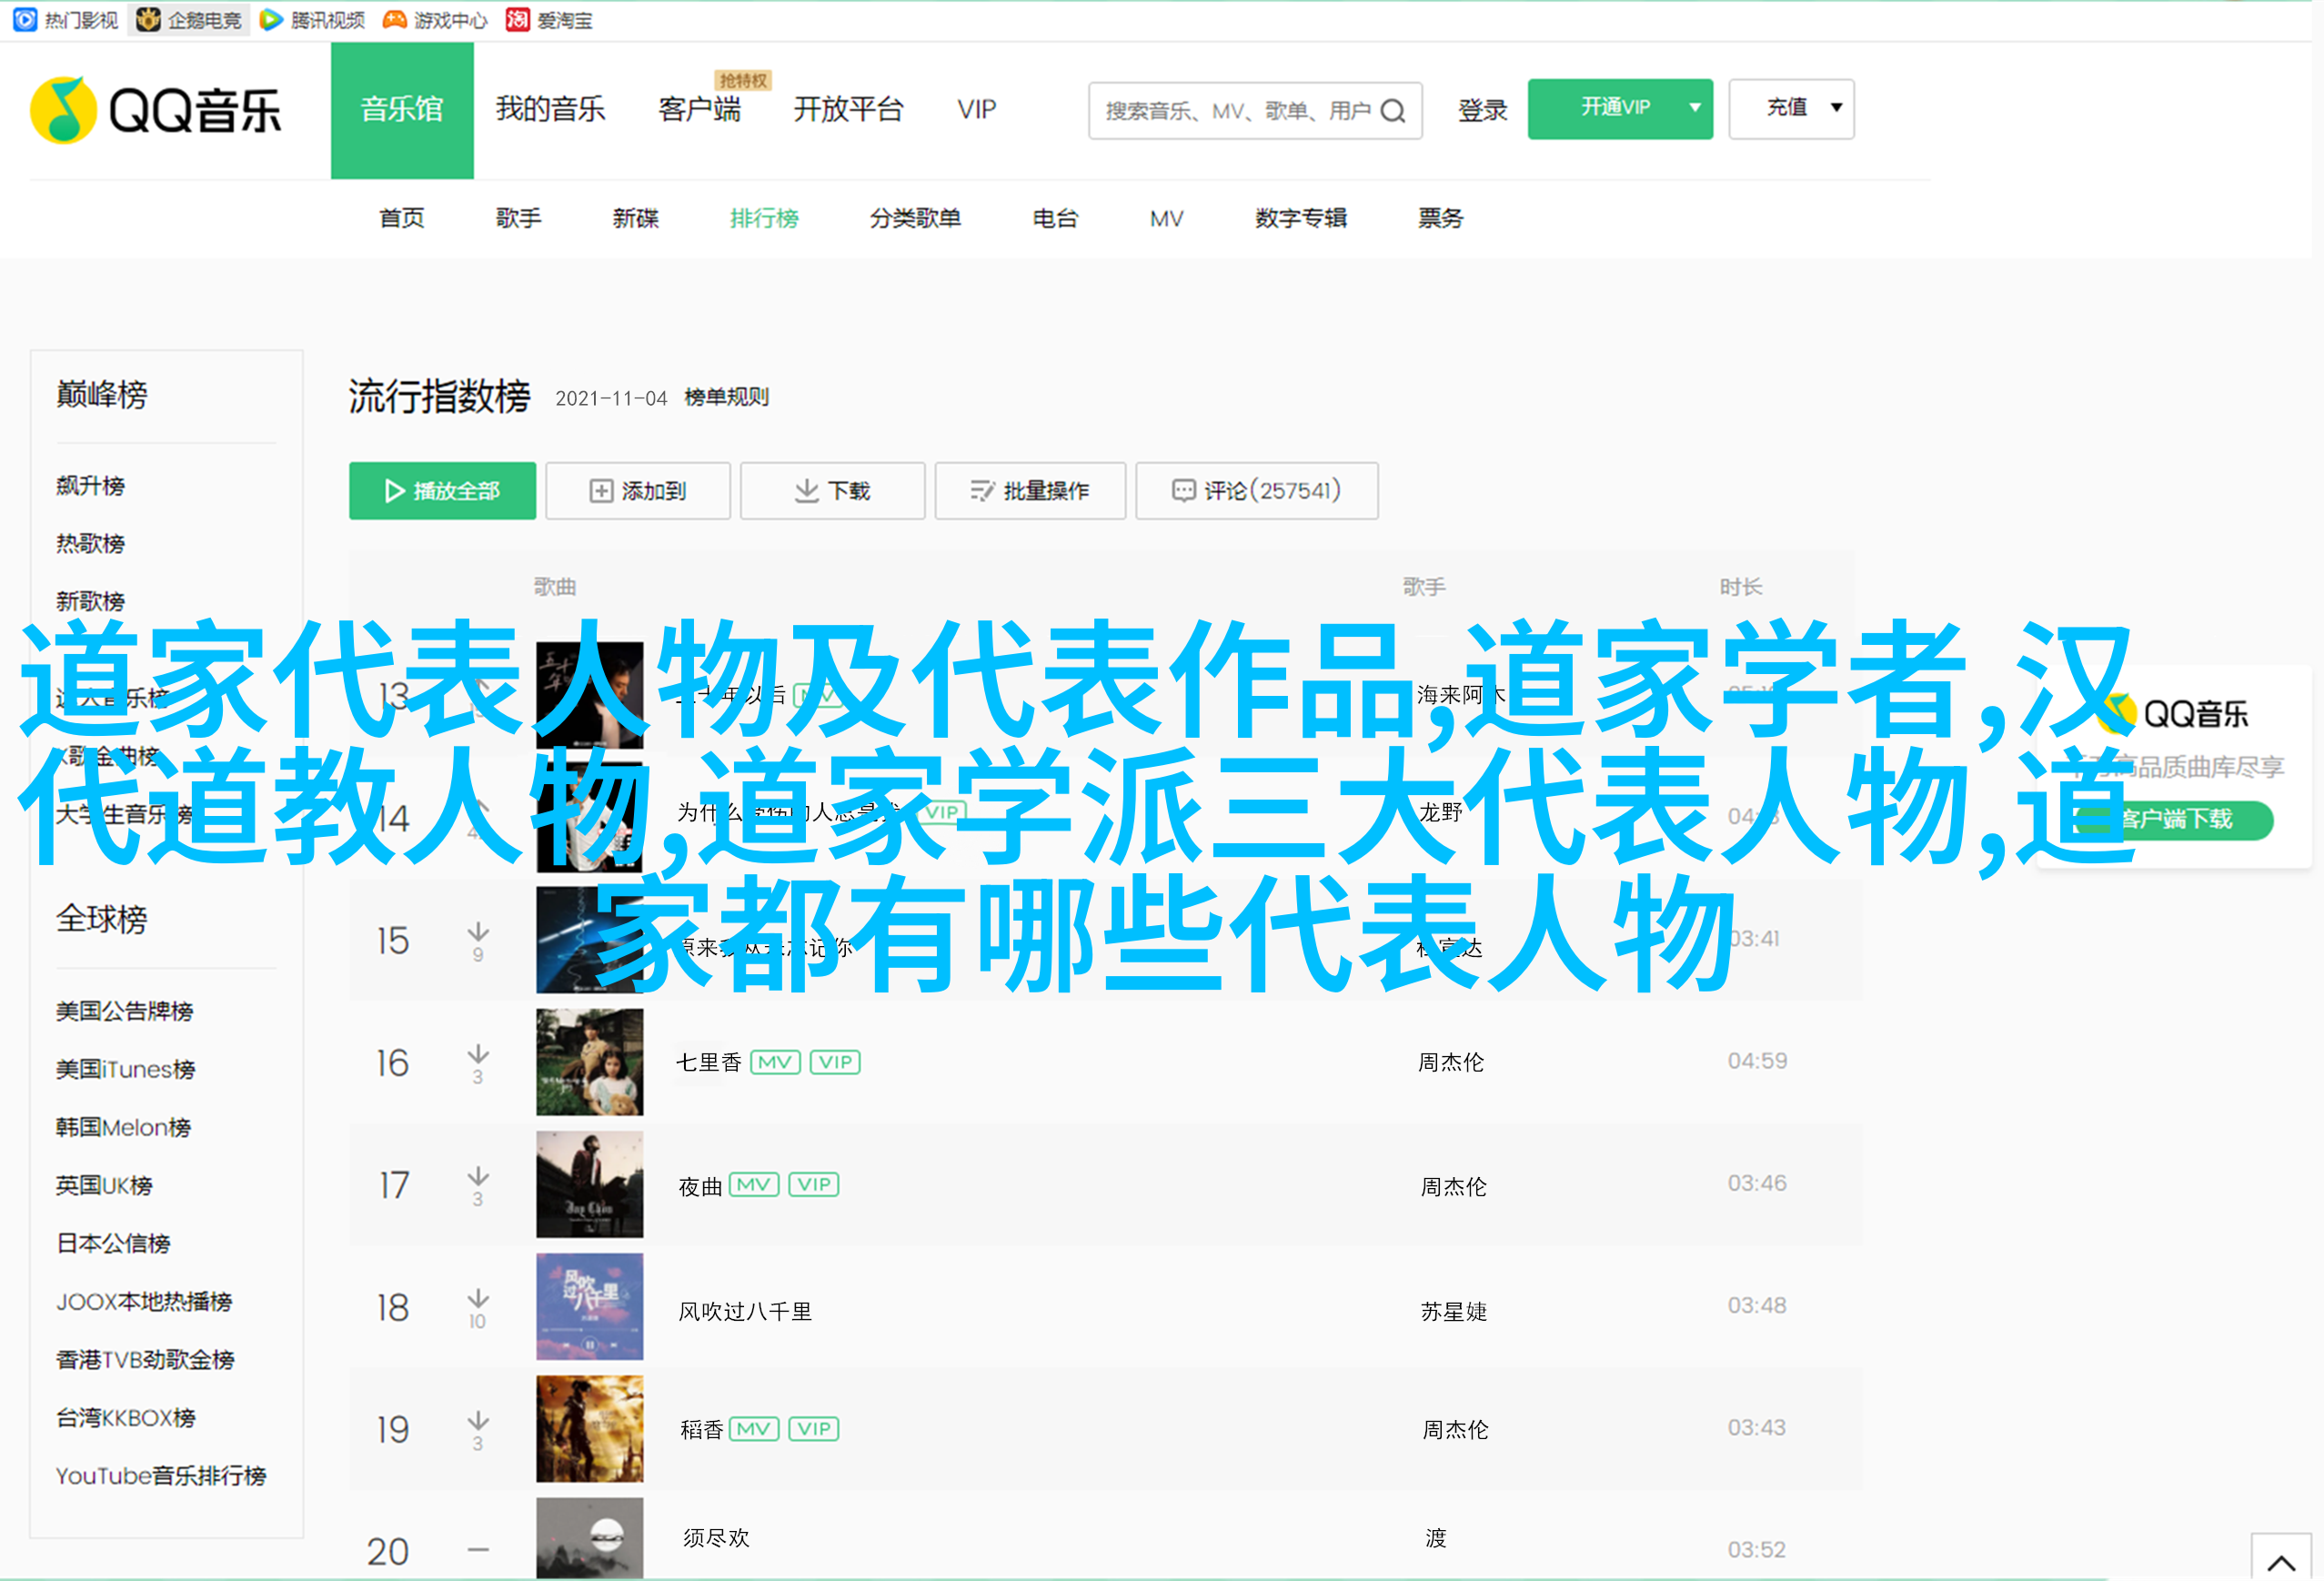The image size is (2324, 1581).
Task: Click 下载 button
Action: 832,491
